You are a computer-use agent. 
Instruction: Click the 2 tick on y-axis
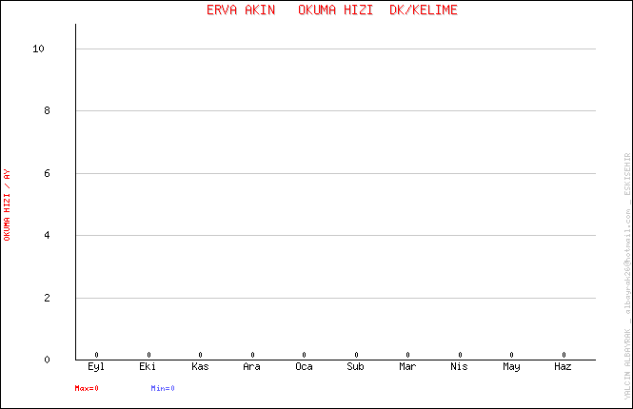(45, 298)
